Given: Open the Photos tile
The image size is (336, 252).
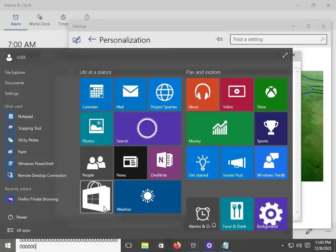Looking at the screenshot, I should pyautogui.click(x=96, y=129).
